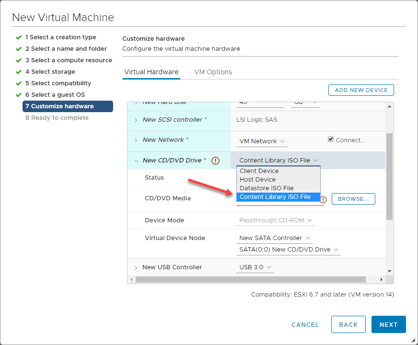Screen dimensions: 418x345
Task: Choose Datastore ISO File from the list
Action: [x=267, y=188]
